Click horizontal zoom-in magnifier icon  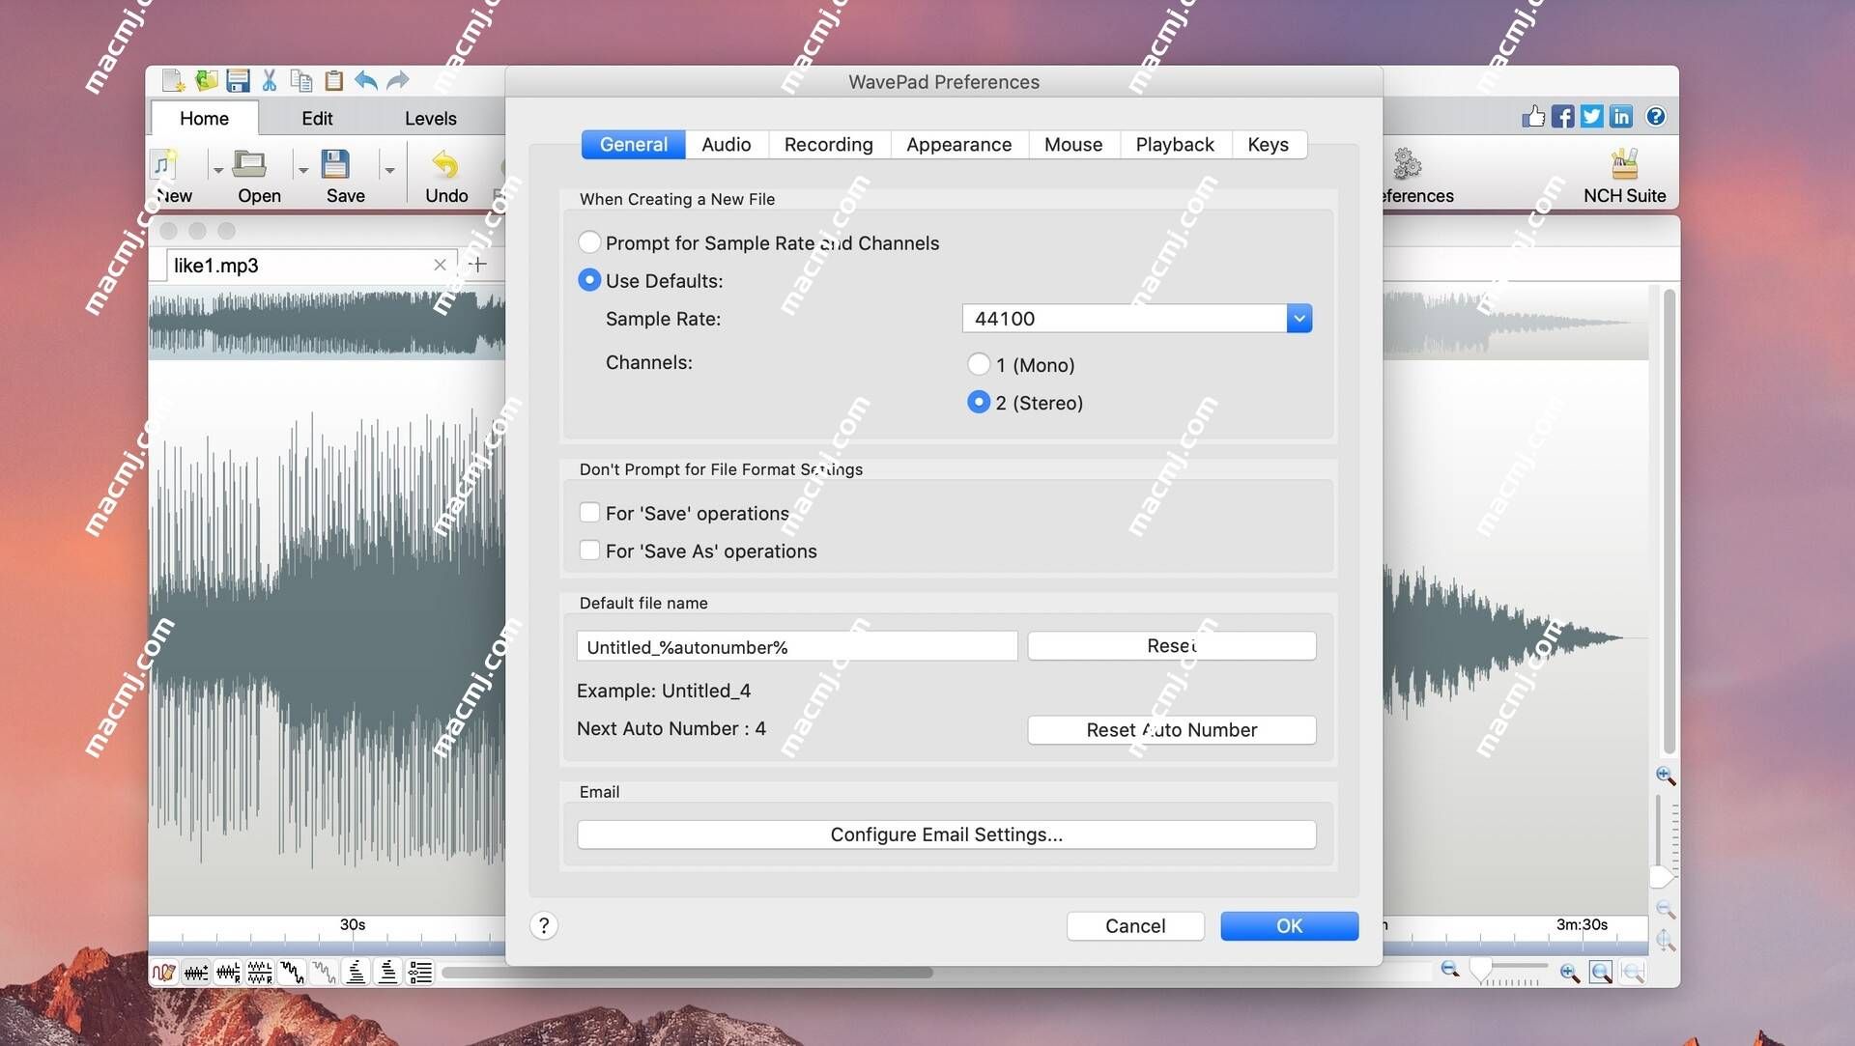pos(1570,973)
